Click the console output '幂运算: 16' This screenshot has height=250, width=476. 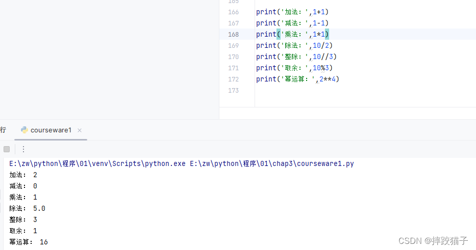[29, 242]
